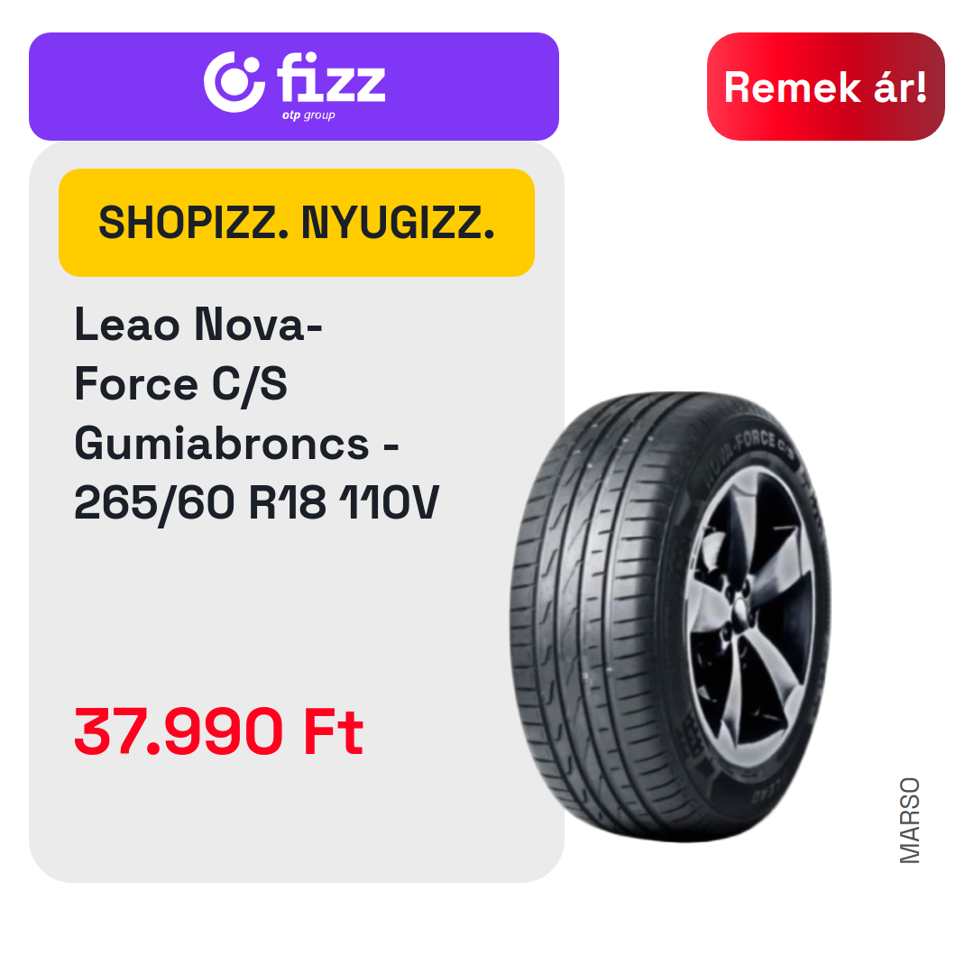Click the fizz circular logo icon
The width and height of the screenshot is (974, 974).
click(234, 82)
